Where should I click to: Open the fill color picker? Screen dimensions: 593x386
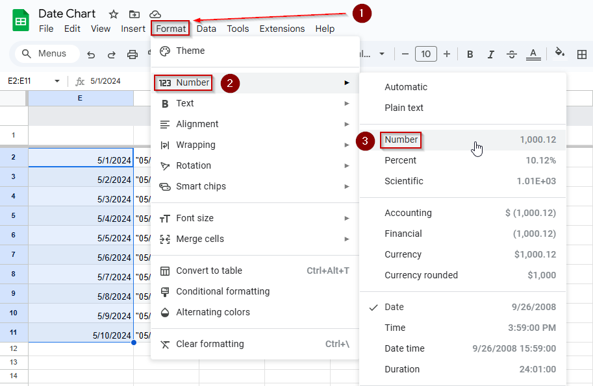click(560, 53)
